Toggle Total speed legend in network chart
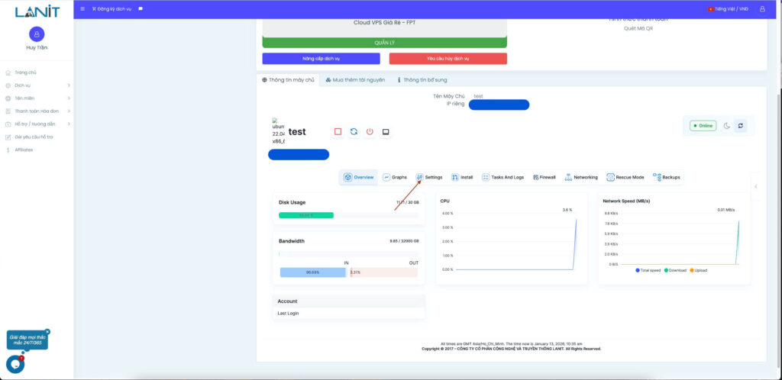Viewport: 782px width, 380px height. tap(649, 270)
